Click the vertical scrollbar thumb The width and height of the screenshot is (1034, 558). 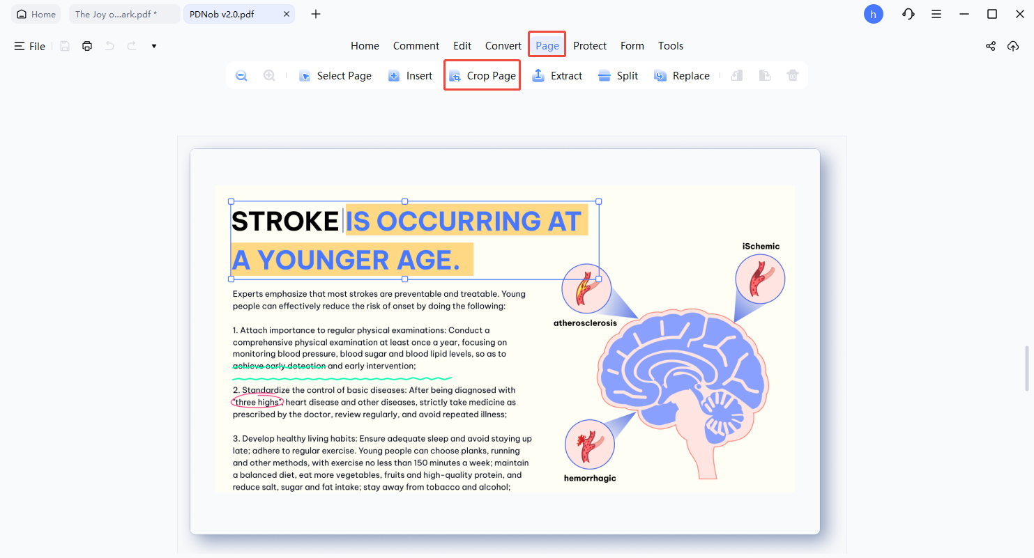click(x=1026, y=368)
